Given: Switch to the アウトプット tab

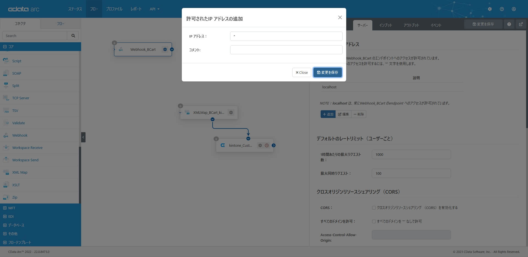Looking at the screenshot, I should [x=411, y=25].
